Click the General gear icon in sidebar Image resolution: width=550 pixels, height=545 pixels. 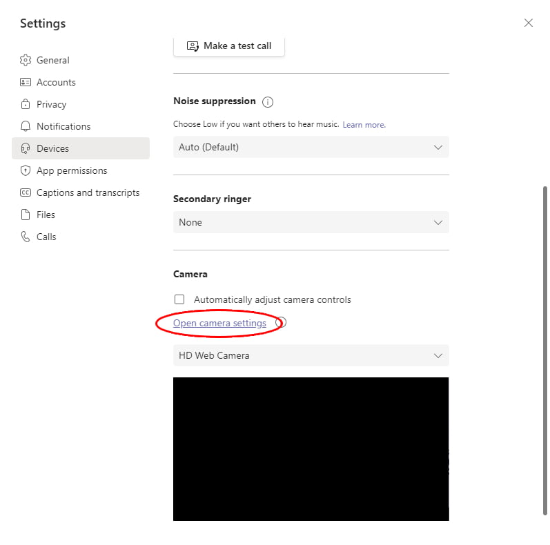pos(26,60)
